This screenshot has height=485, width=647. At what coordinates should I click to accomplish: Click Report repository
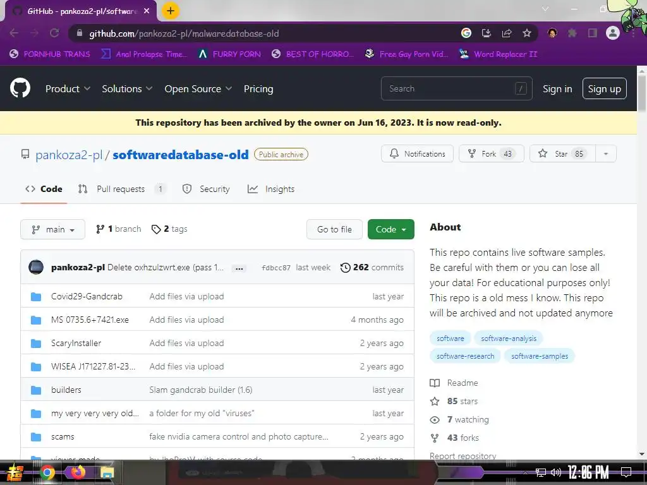(463, 455)
